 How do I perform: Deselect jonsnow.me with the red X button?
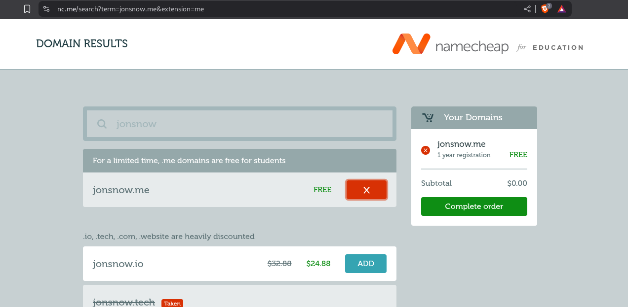366,190
